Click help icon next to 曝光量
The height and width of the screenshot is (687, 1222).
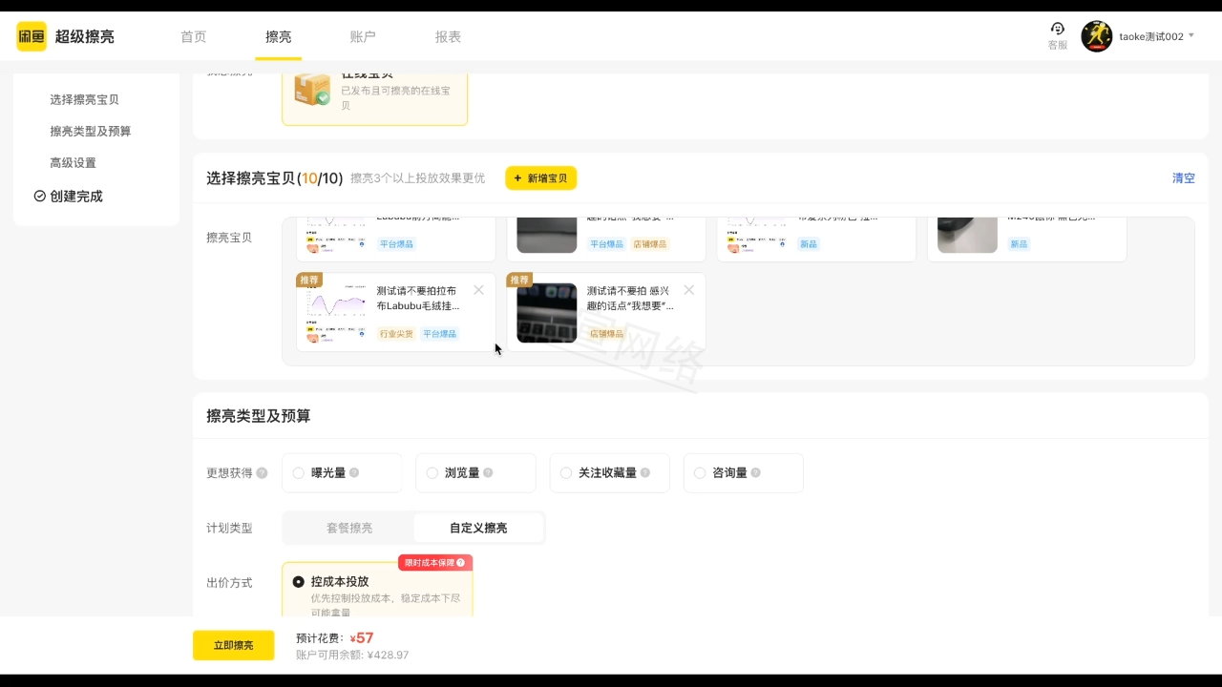pos(354,472)
